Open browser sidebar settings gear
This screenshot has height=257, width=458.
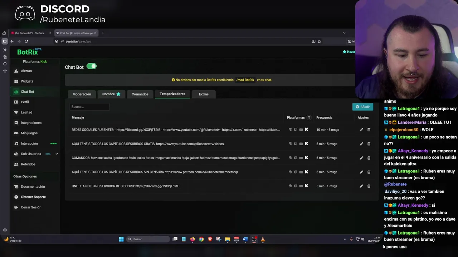(5, 230)
